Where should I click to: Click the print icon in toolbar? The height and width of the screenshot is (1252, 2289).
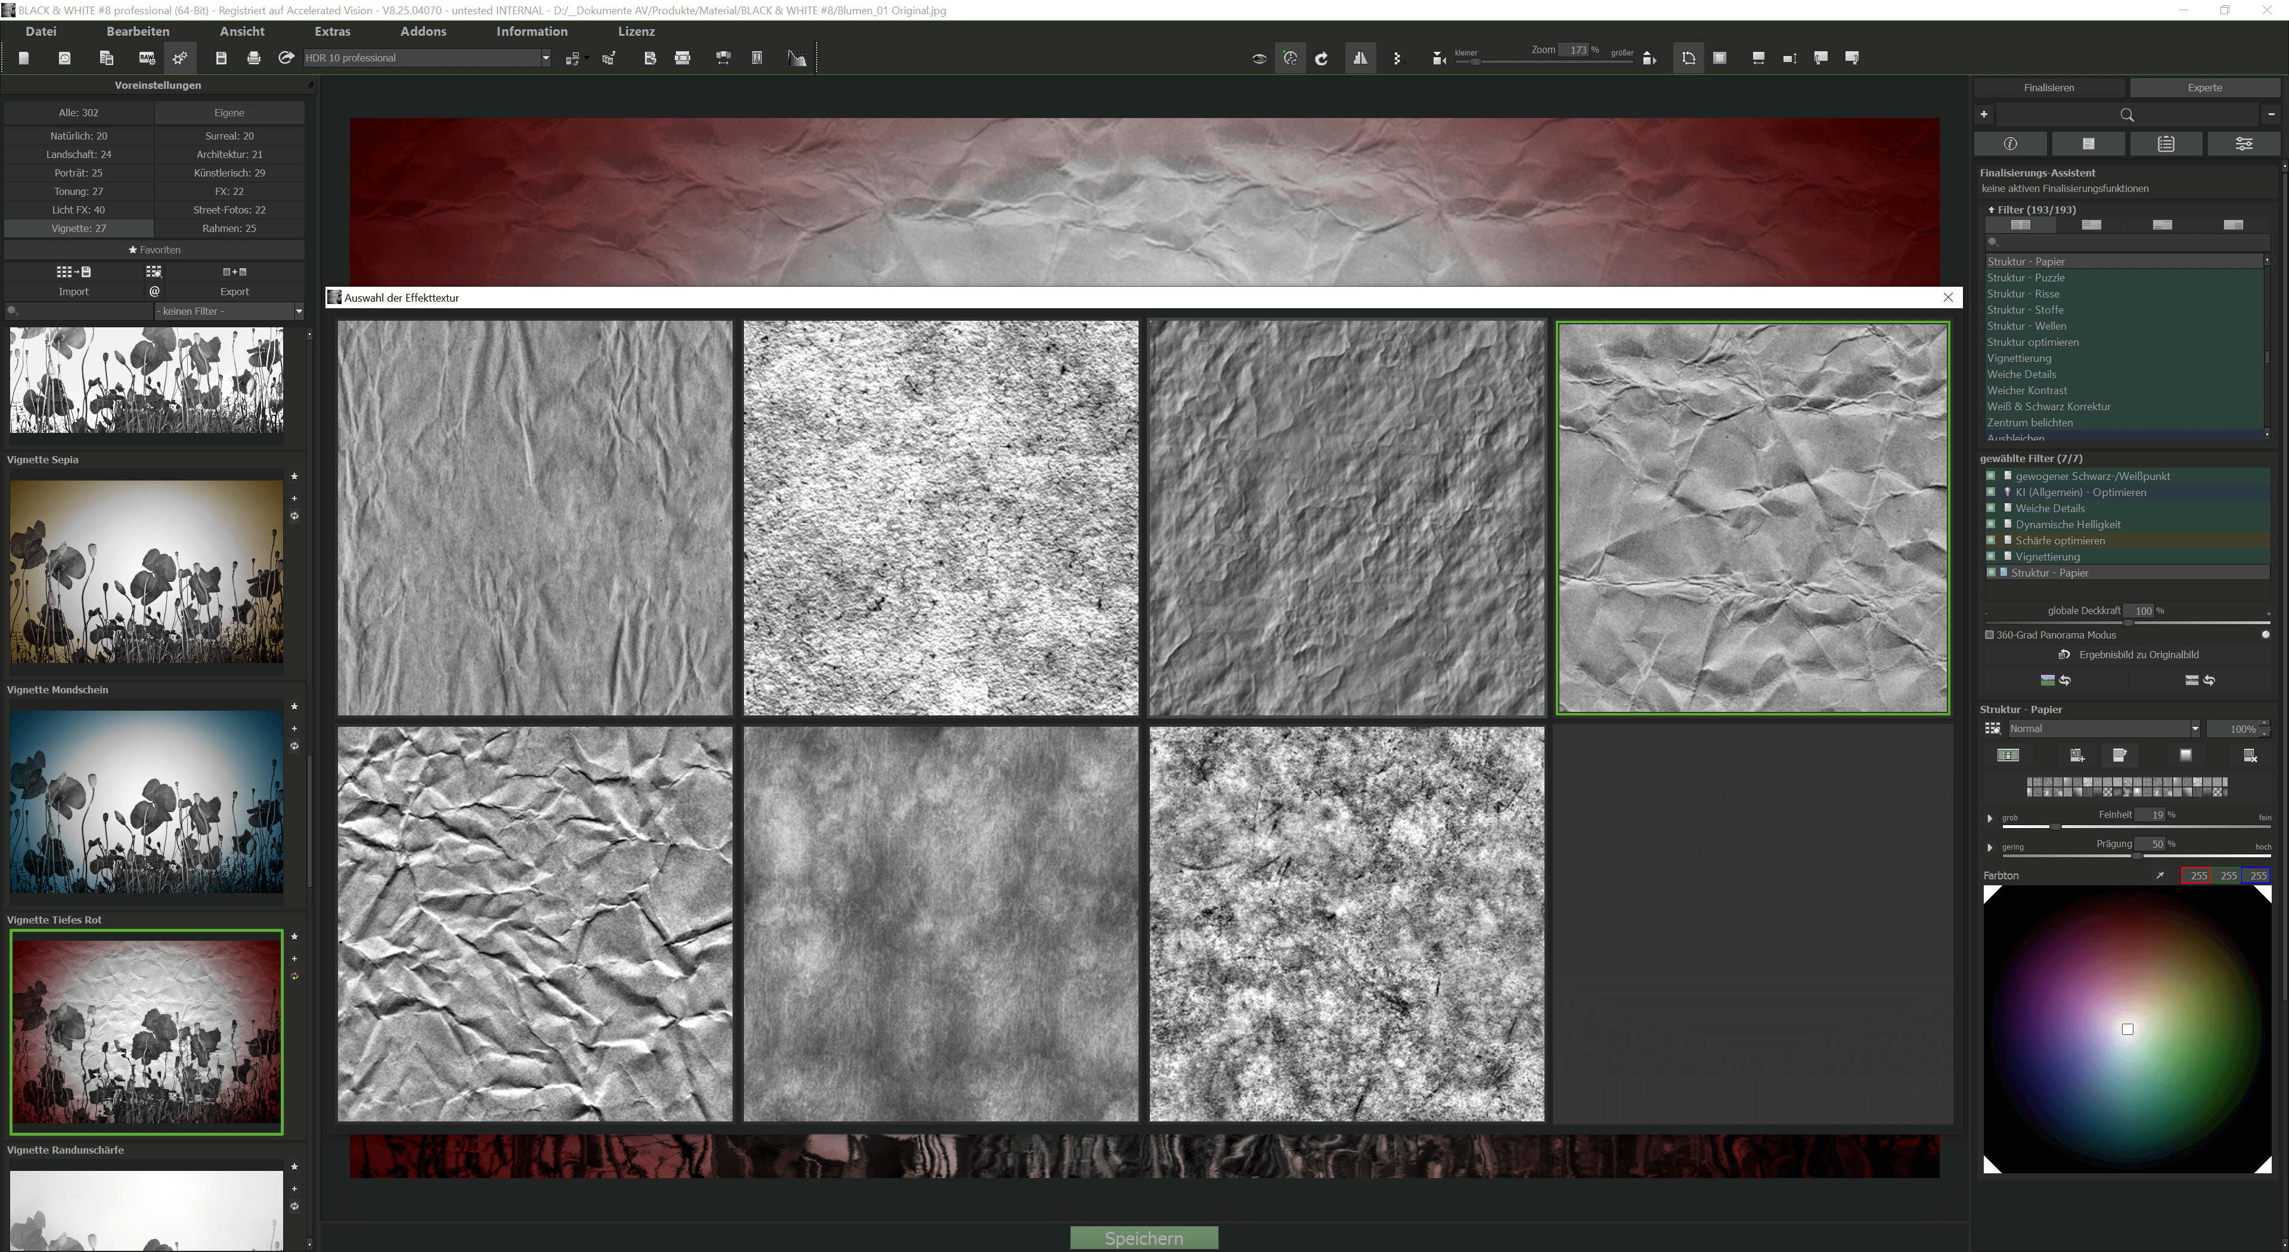tap(253, 58)
